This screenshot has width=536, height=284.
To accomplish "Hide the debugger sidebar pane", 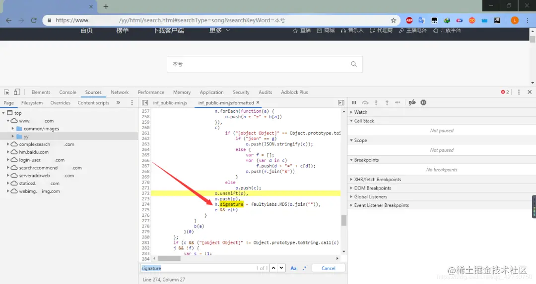I will pyautogui.click(x=341, y=102).
